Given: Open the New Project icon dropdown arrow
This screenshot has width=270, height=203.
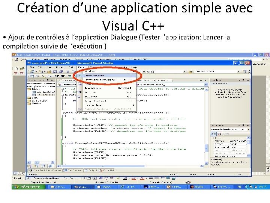Looking at the screenshot, I should point(36,72).
